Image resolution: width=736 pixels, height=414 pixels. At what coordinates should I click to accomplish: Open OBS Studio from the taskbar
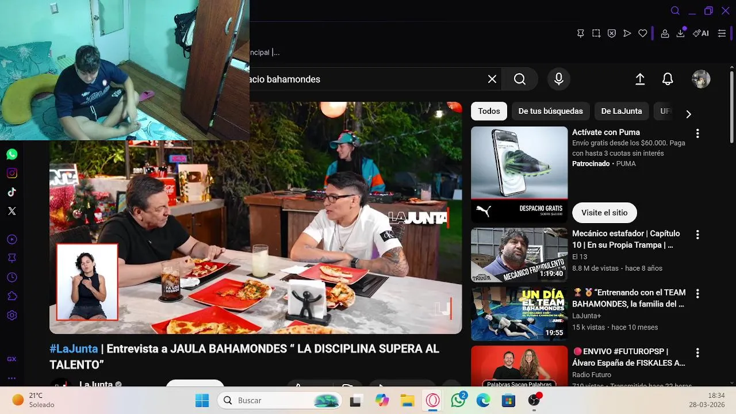(x=534, y=400)
